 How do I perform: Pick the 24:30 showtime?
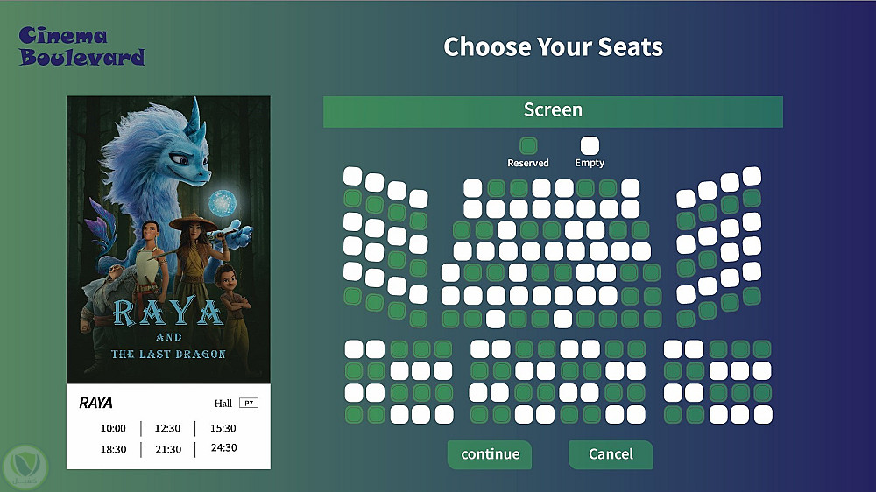pyautogui.click(x=223, y=448)
